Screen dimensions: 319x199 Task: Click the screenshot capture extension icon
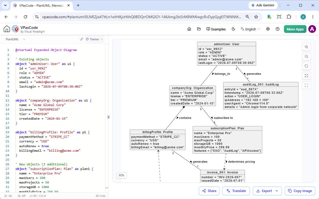(x=279, y=17)
